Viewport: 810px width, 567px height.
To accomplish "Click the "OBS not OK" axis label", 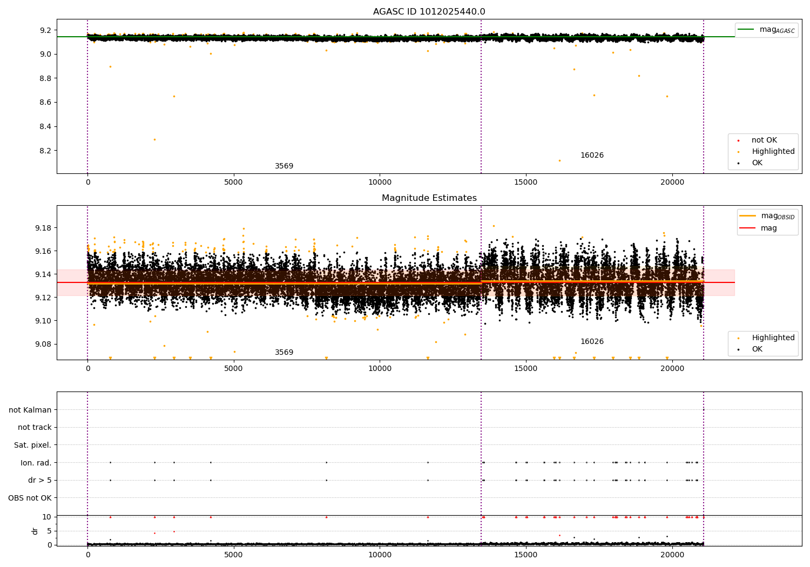I will pos(30,498).
